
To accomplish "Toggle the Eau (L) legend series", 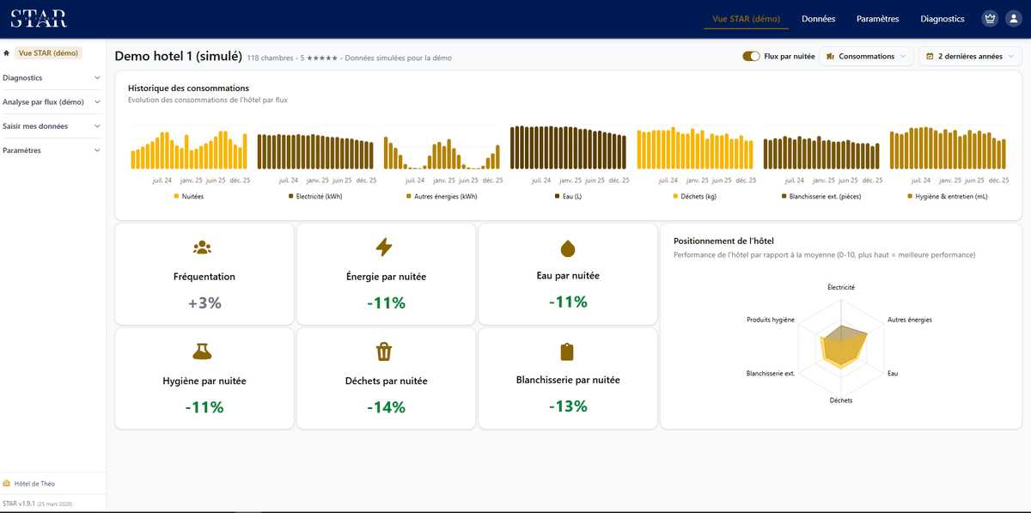I will coord(568,197).
